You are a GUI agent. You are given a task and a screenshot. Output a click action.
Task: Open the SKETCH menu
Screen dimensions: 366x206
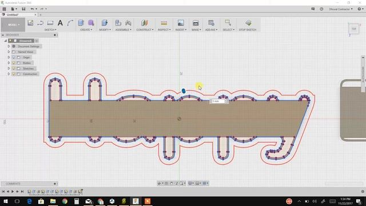[x=50, y=30]
